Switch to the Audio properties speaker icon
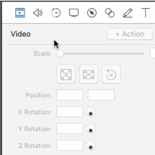This screenshot has height=155, width=155. 38,13
